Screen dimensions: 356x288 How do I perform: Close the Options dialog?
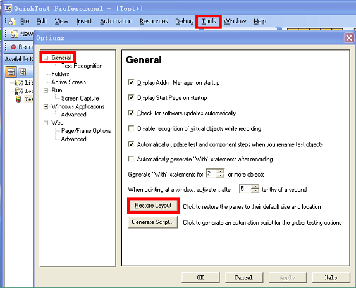[349, 38]
